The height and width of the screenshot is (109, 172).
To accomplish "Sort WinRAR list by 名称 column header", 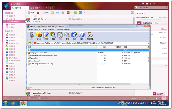I will pyautogui.click(x=62, y=47).
